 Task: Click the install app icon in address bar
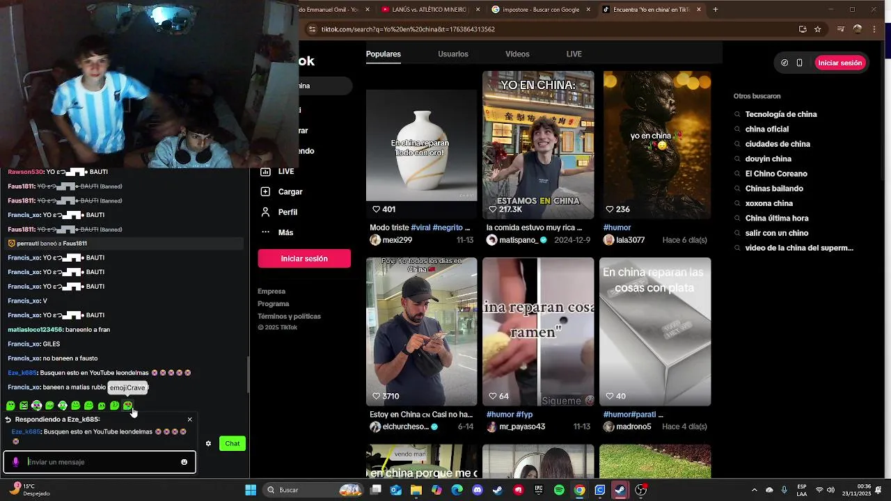(803, 29)
